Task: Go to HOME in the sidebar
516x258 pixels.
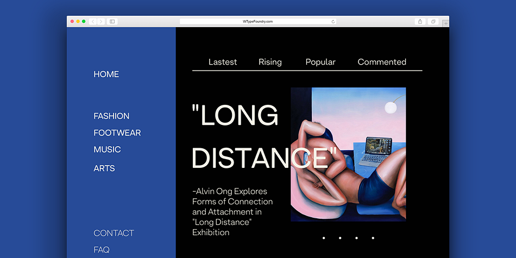Action: tap(106, 74)
